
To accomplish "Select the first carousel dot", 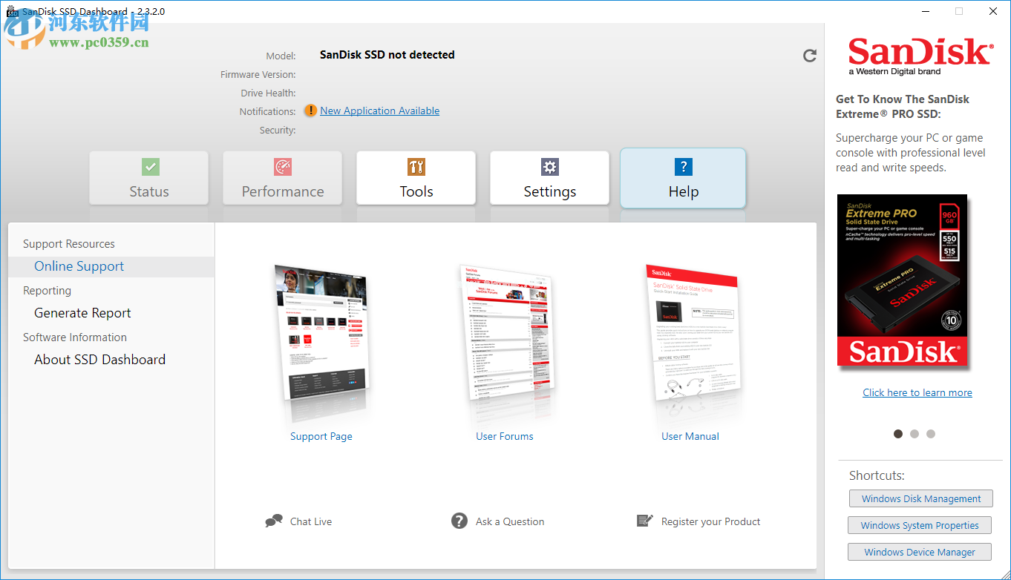I will [898, 434].
